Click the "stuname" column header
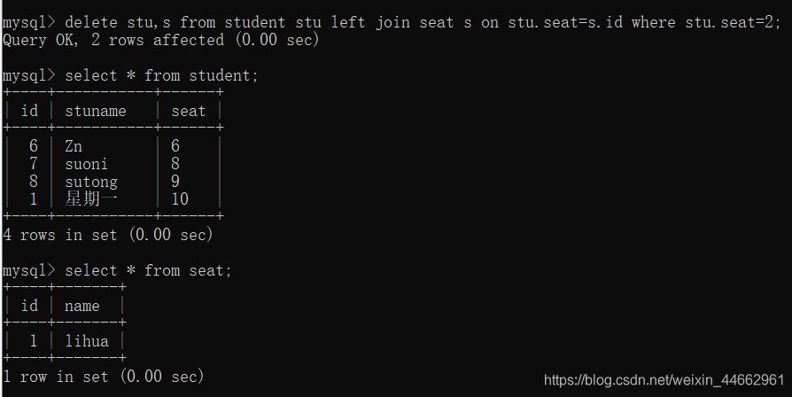The height and width of the screenshot is (397, 792). click(96, 111)
